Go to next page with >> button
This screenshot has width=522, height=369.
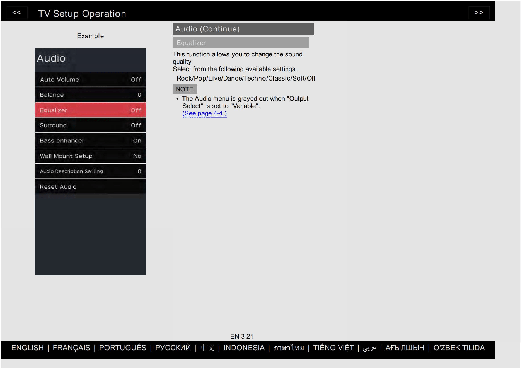point(478,13)
